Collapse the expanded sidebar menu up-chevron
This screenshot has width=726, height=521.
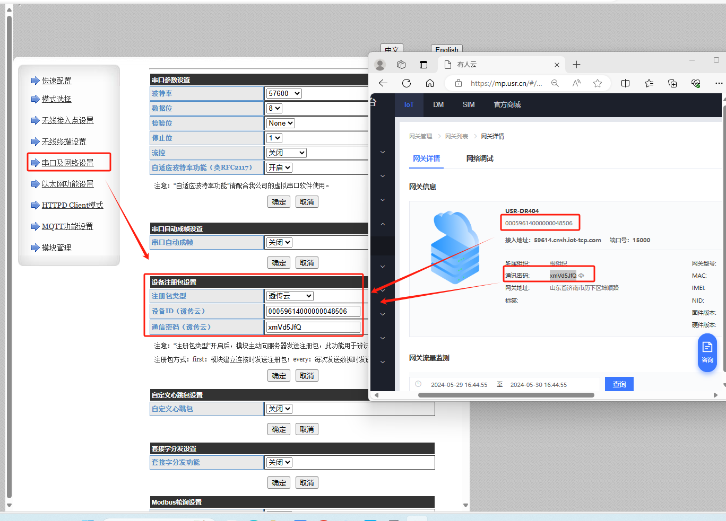click(383, 224)
